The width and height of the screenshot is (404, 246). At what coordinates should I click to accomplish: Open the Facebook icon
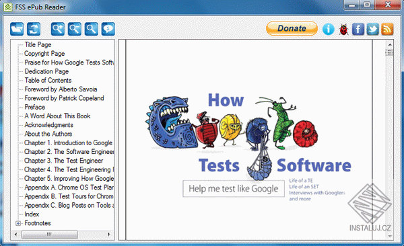pyautogui.click(x=358, y=29)
